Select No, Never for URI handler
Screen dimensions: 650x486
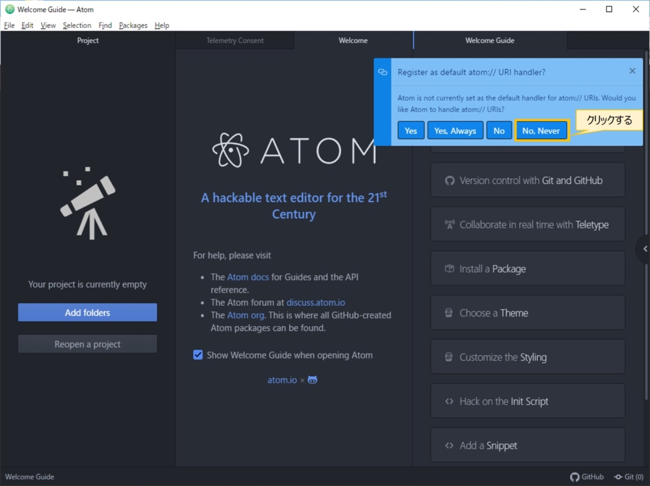point(541,131)
